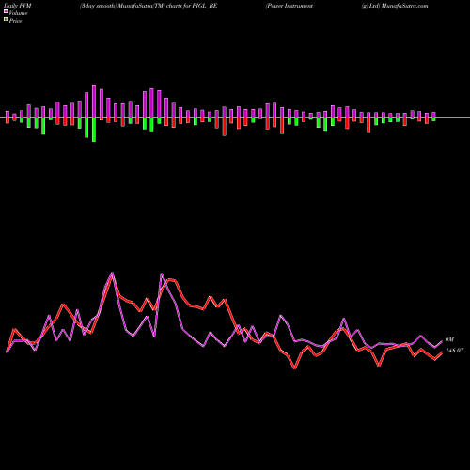Click the 'Daily PVM' title text
The image size is (470, 470).
[x=18, y=6]
